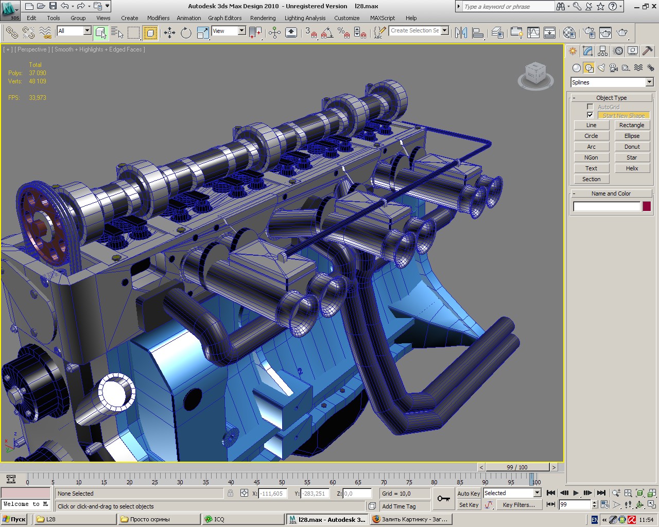This screenshot has width=659, height=527.
Task: Collapse the Object Type rollout
Action: tap(611, 98)
